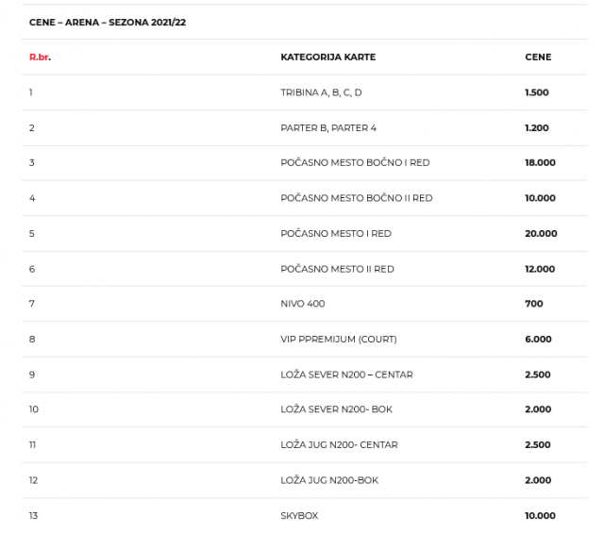Select 'POČASNO MESTO BOČNO II RED' text
Screen dimensions: 604x533
357,198
